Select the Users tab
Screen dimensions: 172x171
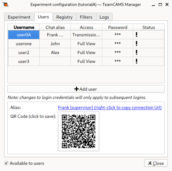[x=44, y=17]
